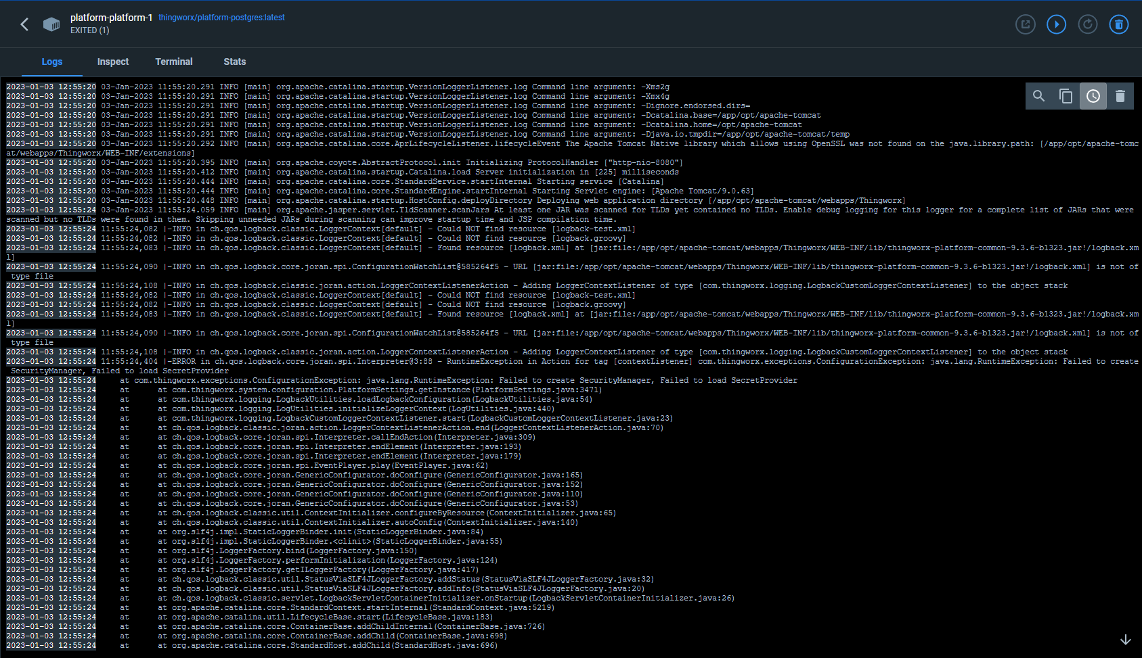Open the thingworx/platform-postgres:latest image link
The width and height of the screenshot is (1142, 658).
(221, 18)
